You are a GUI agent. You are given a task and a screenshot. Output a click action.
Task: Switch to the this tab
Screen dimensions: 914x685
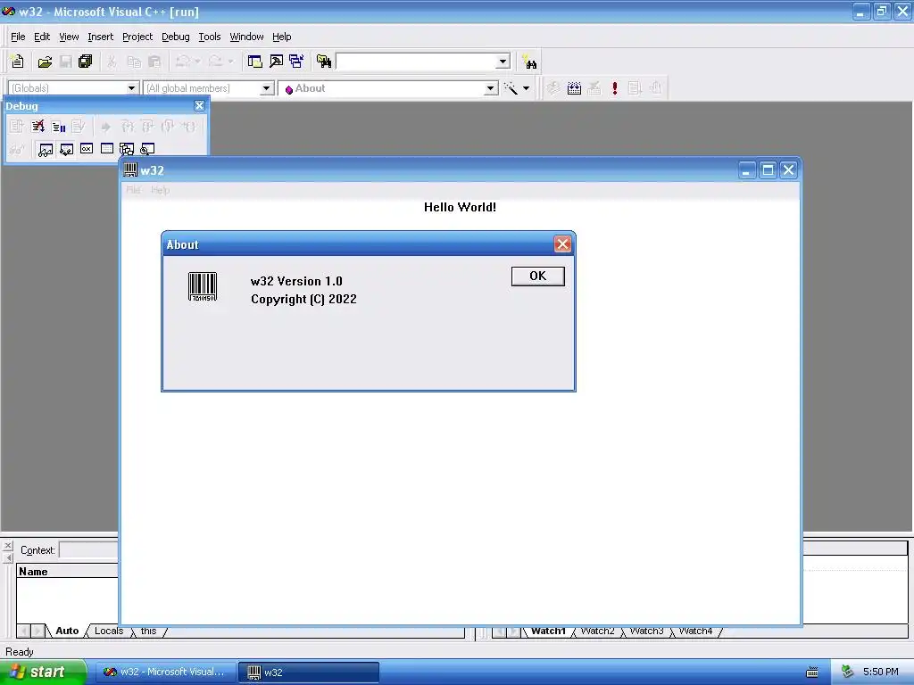149,631
